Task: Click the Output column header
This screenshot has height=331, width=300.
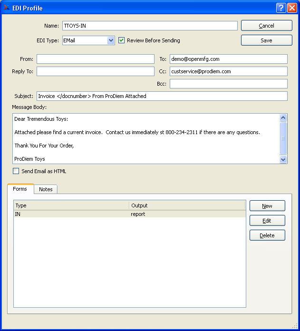Action: (187, 205)
